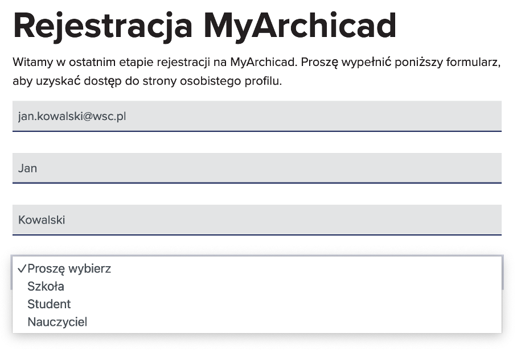Click the welcome paragraph starting with Witamy
The height and width of the screenshot is (356, 517).
(256, 62)
